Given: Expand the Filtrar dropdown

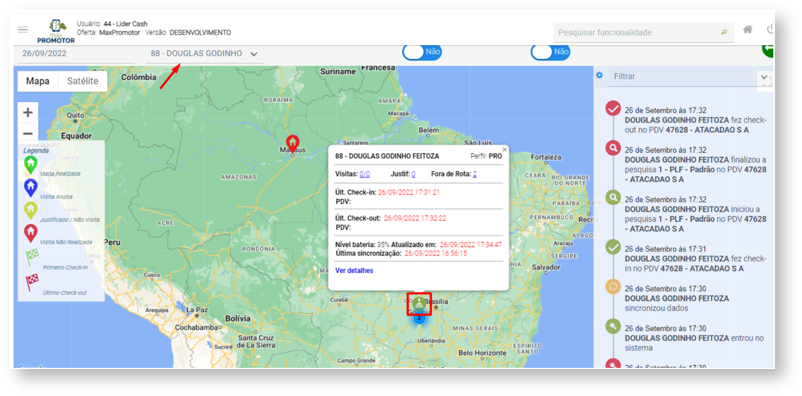Looking at the screenshot, I should click(x=763, y=76).
